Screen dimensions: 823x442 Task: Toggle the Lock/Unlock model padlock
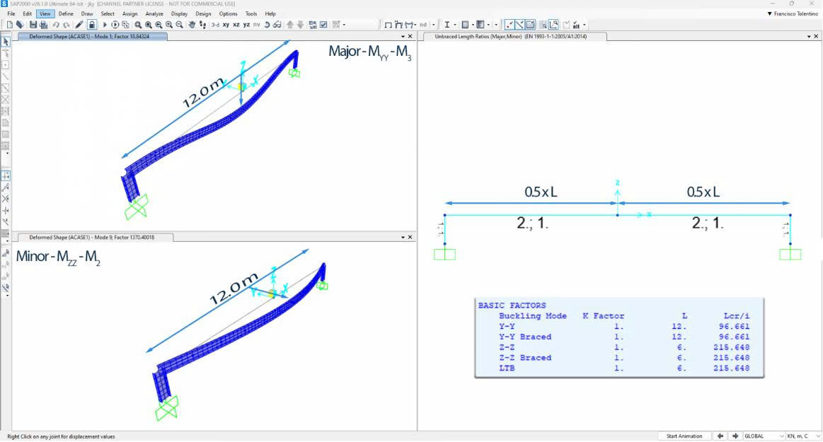click(x=91, y=25)
